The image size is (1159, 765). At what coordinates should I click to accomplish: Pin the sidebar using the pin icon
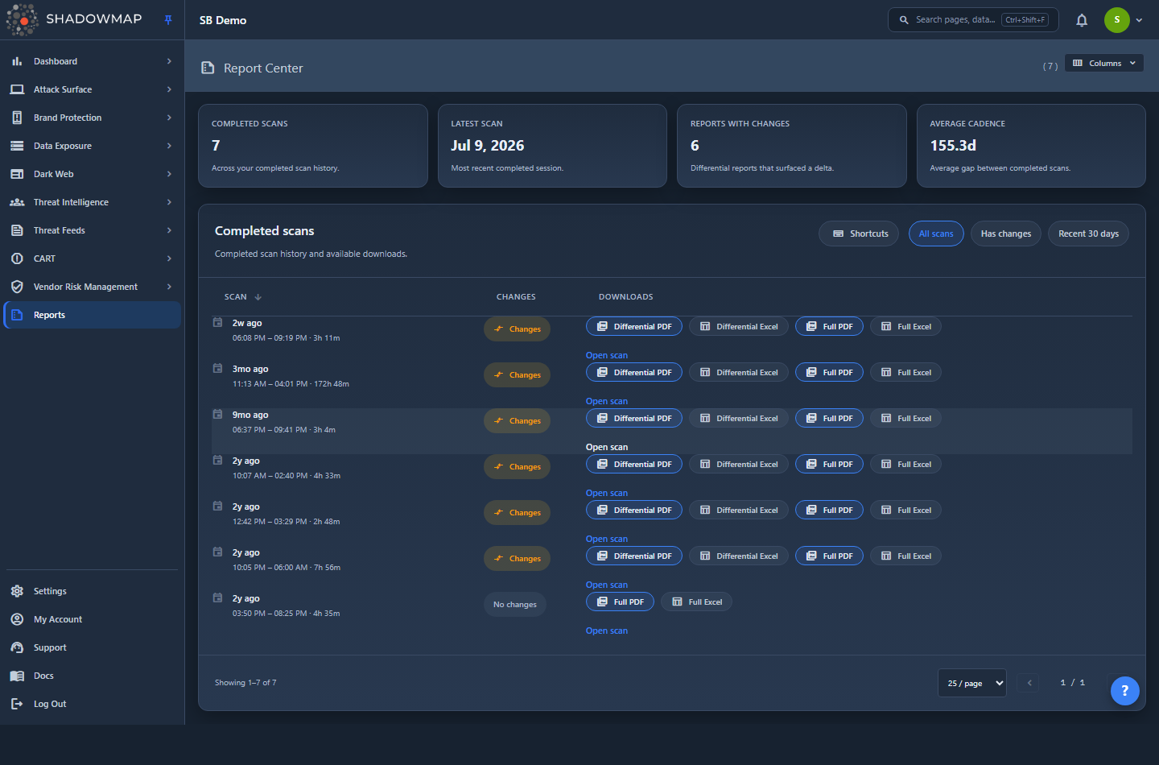point(168,20)
